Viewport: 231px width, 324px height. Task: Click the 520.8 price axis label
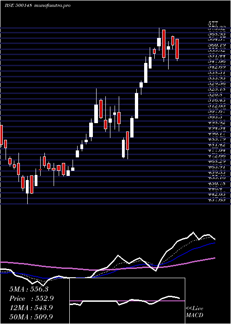[215, 95]
